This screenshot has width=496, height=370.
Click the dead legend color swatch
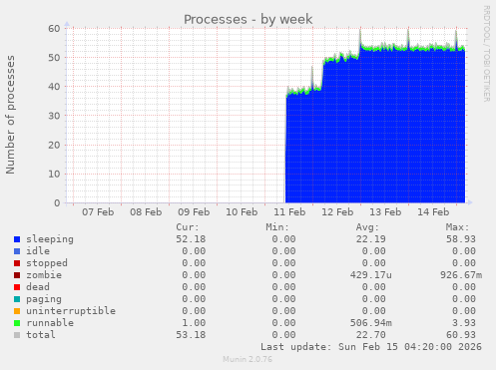[x=17, y=287]
